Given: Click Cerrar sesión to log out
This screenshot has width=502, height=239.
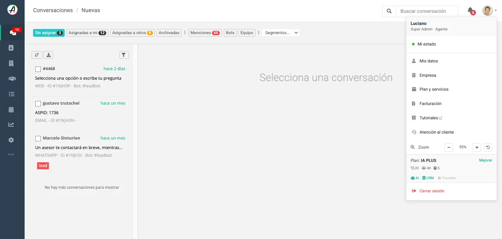Looking at the screenshot, I should (x=451, y=191).
